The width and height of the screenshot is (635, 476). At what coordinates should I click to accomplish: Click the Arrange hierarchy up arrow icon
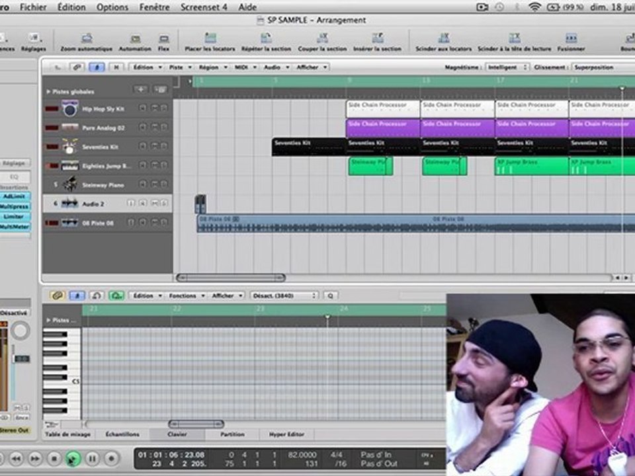58,67
